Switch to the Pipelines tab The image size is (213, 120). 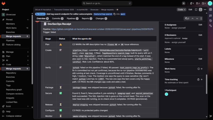(x=72, y=19)
